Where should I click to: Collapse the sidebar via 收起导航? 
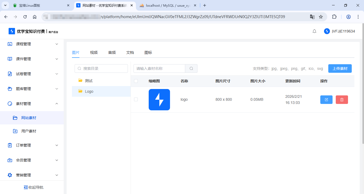(x=33, y=187)
